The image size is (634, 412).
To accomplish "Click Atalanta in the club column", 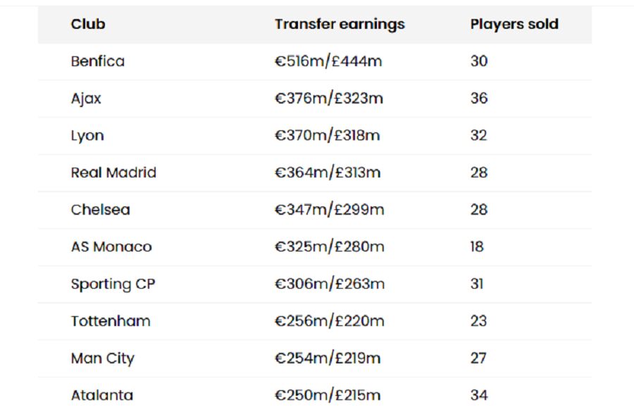I will click(x=102, y=395).
